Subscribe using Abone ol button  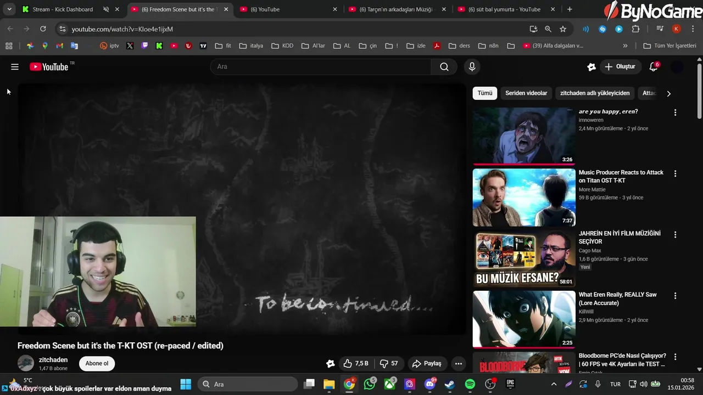[97, 364]
